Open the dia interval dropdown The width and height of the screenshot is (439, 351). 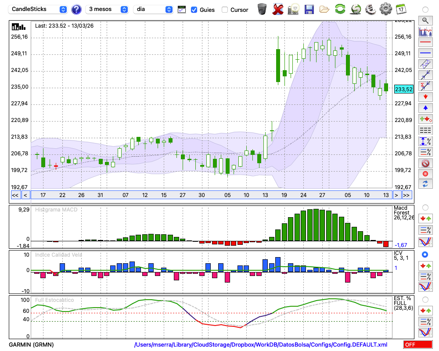153,9
